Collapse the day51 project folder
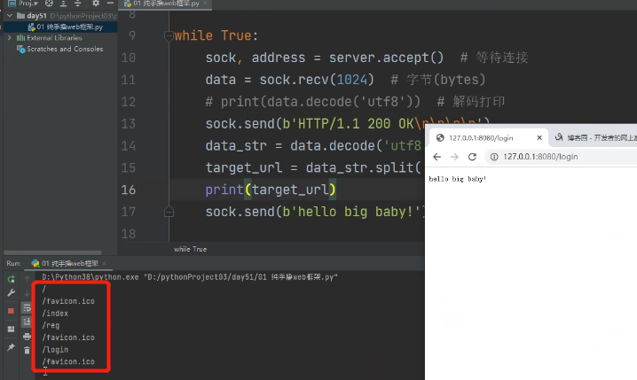 [10, 16]
